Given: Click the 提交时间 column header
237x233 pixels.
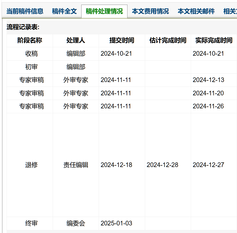Looking at the screenshot, I should [x=122, y=40].
